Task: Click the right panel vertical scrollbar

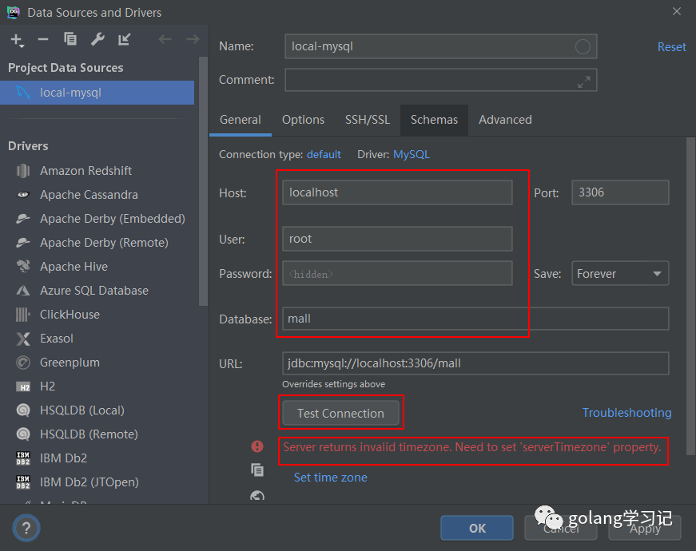Action: [690, 296]
